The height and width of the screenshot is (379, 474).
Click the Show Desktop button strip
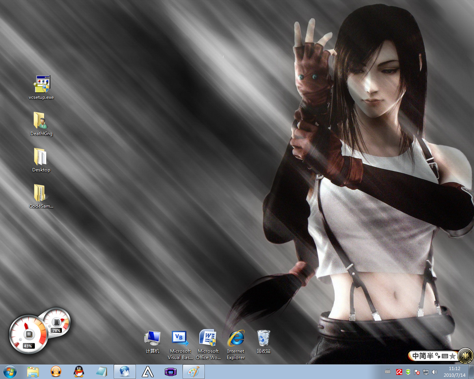[471, 372]
